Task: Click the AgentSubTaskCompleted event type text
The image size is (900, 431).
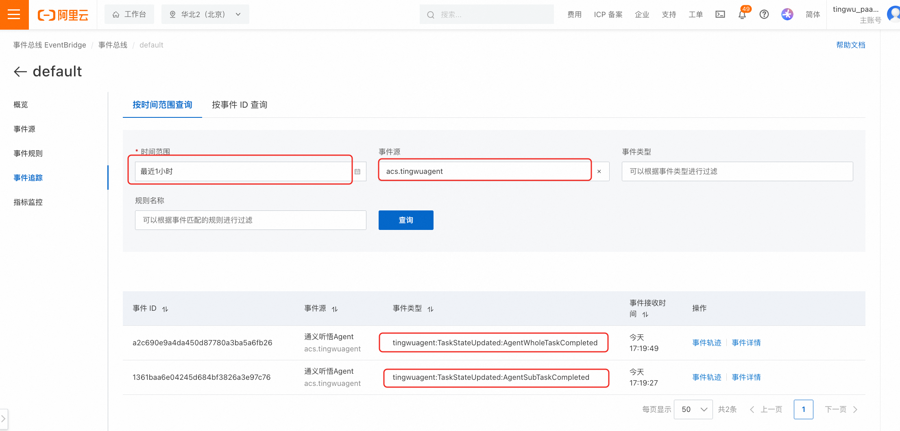Action: (x=491, y=377)
